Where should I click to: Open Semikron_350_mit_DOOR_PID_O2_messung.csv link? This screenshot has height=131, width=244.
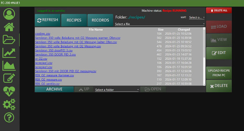66,71
